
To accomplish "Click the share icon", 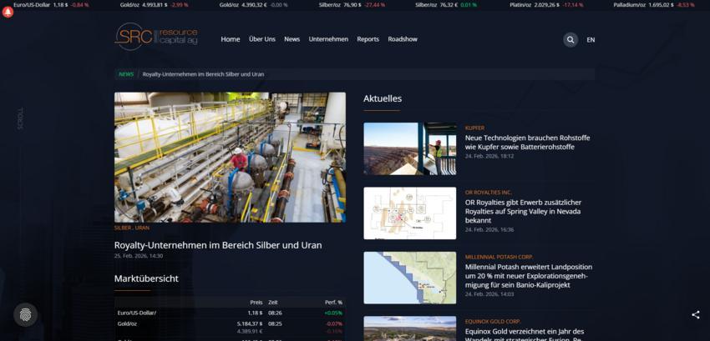I will coord(696,315).
